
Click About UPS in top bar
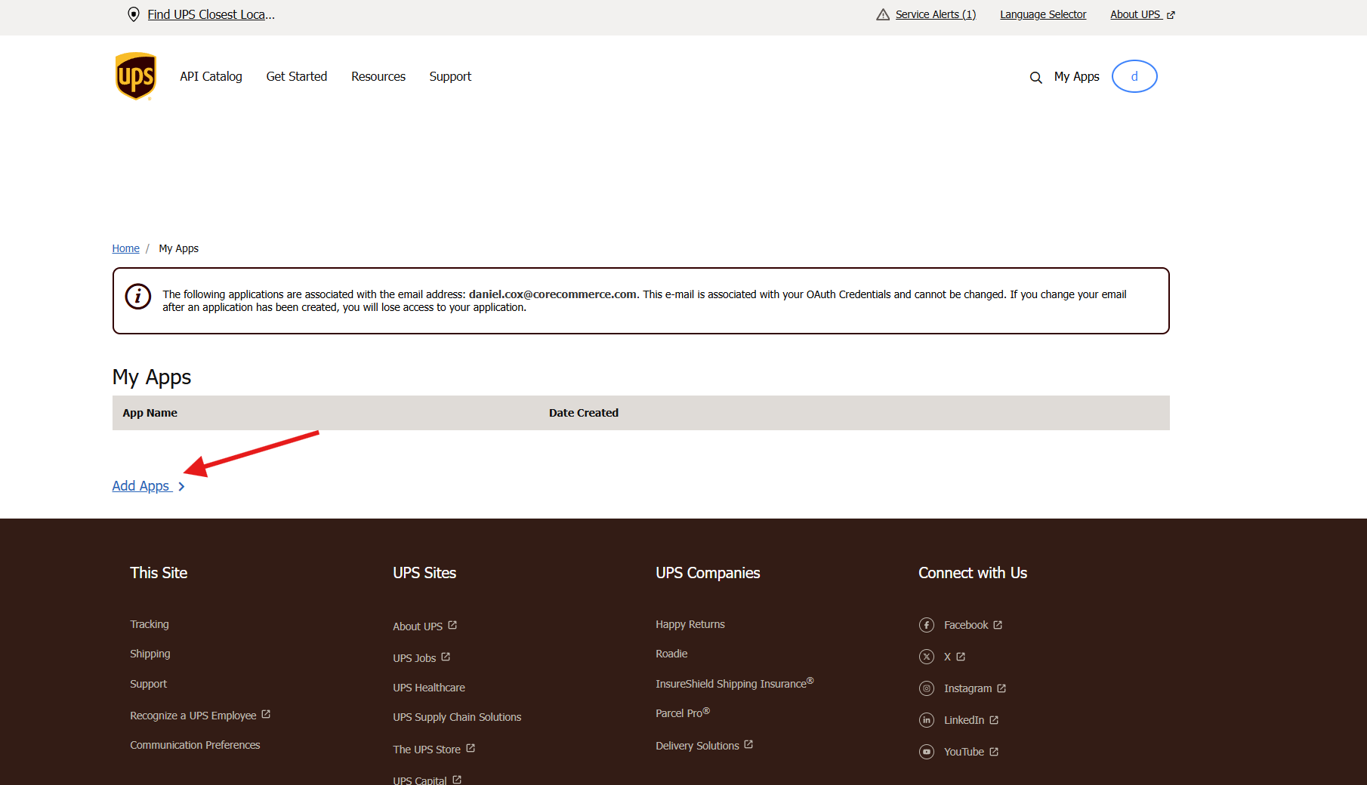pyautogui.click(x=1135, y=14)
